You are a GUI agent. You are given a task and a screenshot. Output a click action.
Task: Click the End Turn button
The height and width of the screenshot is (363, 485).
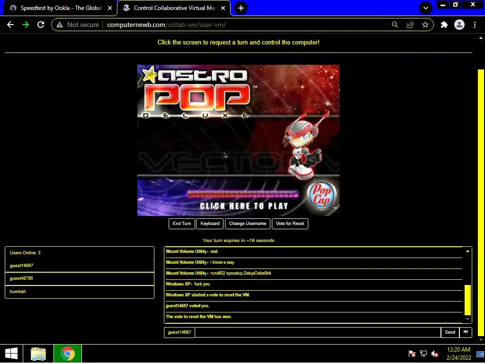[181, 224]
